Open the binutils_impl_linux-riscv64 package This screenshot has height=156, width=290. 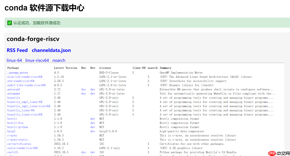pos(29,106)
